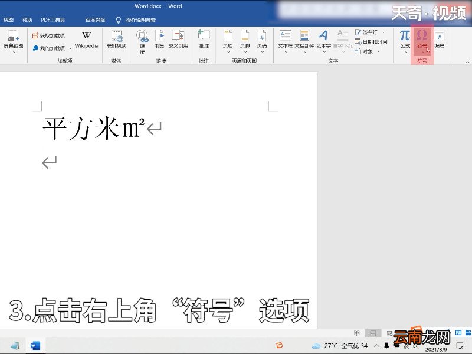Click 操作说明搜索 search box
The height and width of the screenshot is (354, 472).
pos(140,20)
